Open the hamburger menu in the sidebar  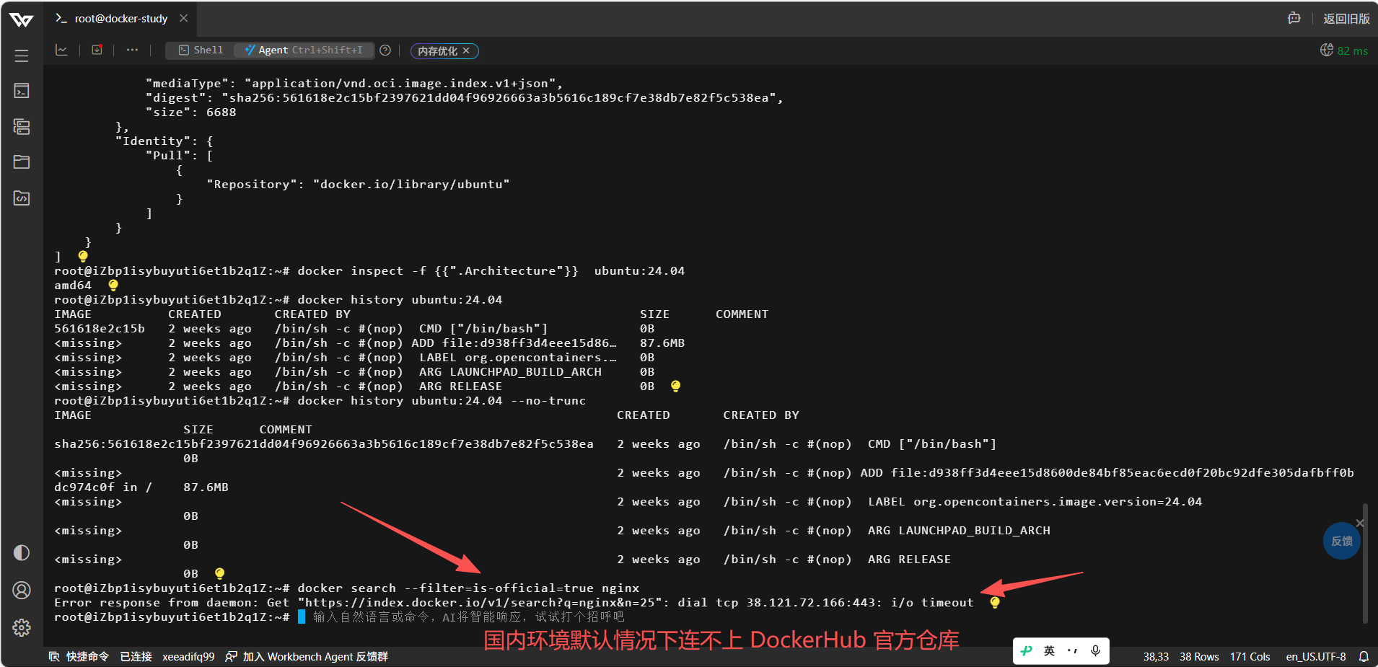22,56
